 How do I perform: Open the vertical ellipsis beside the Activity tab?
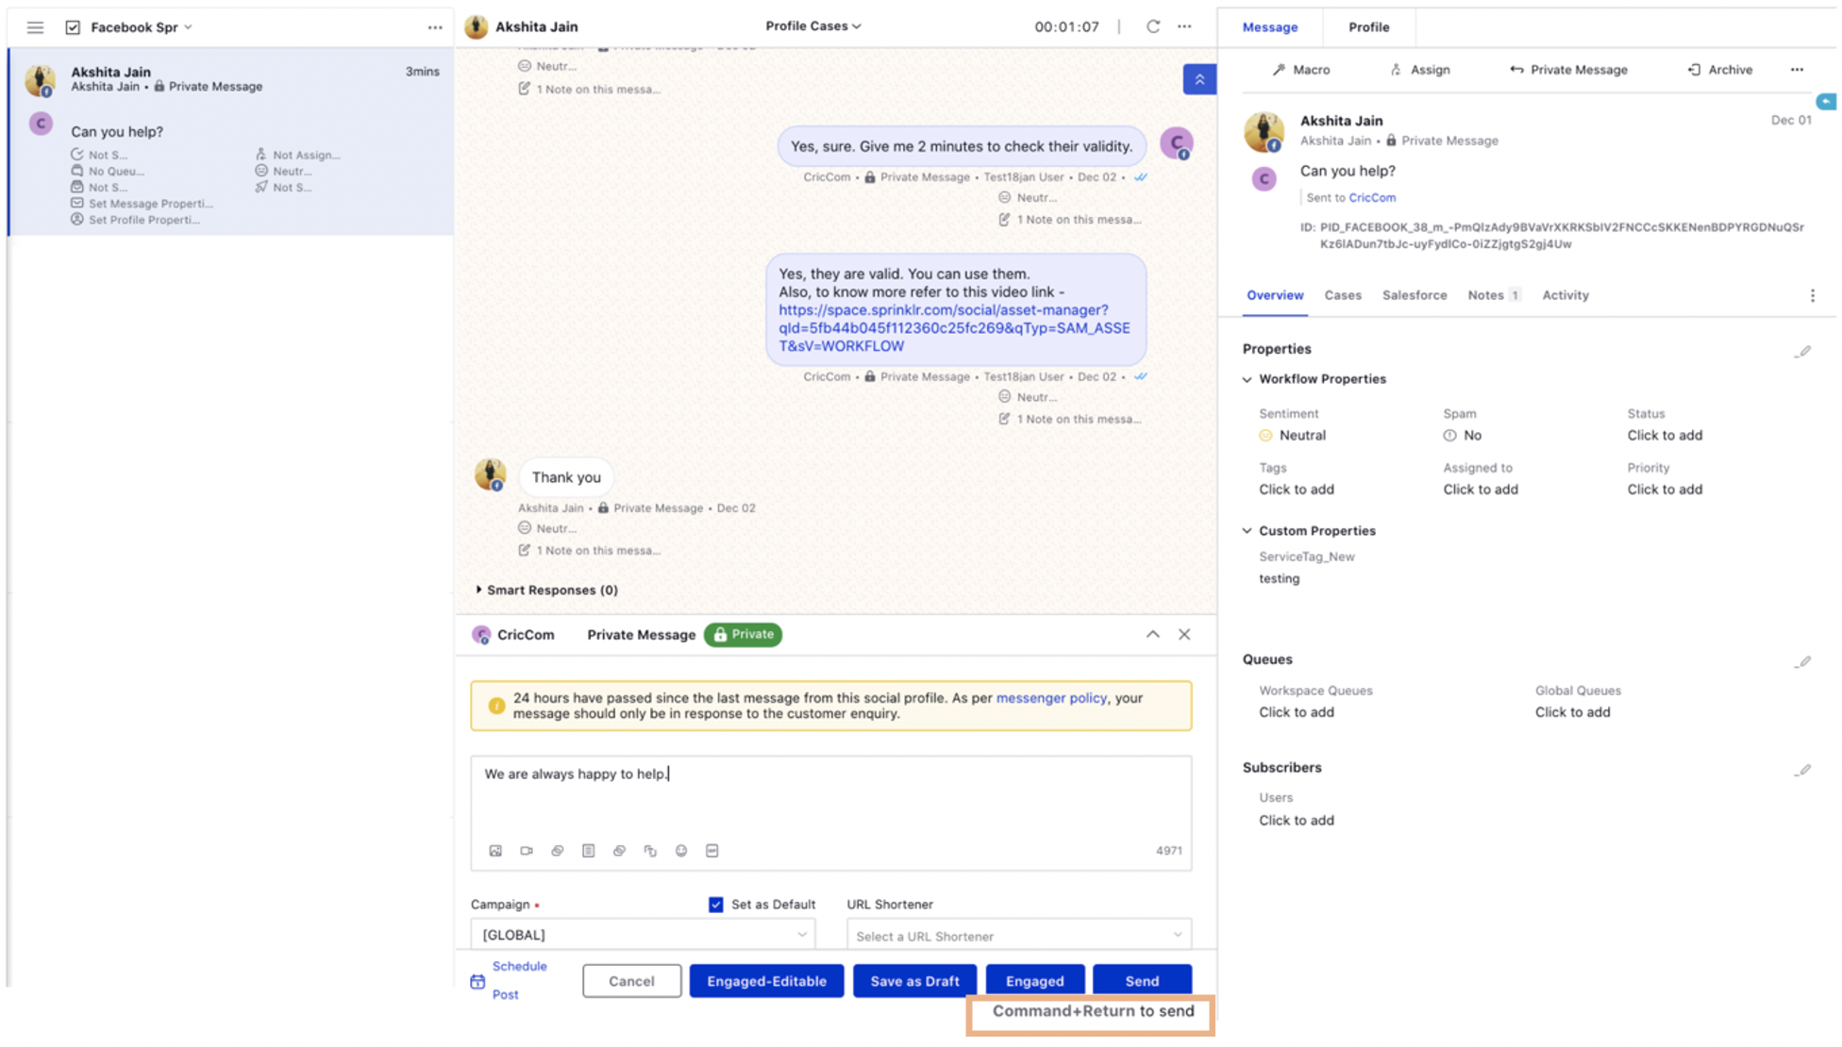pos(1812,296)
